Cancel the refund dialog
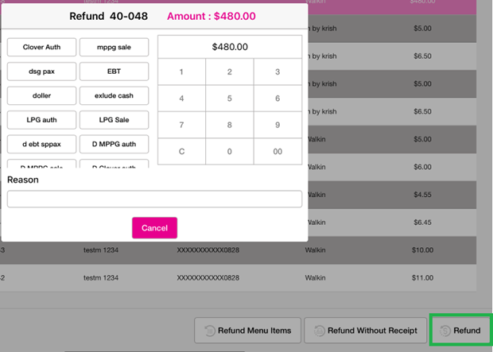This screenshot has height=352, width=493. 154,228
